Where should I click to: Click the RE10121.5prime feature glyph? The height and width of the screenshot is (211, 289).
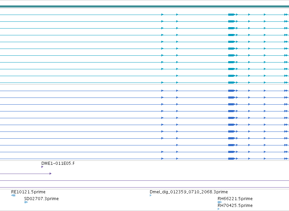pos(13,195)
